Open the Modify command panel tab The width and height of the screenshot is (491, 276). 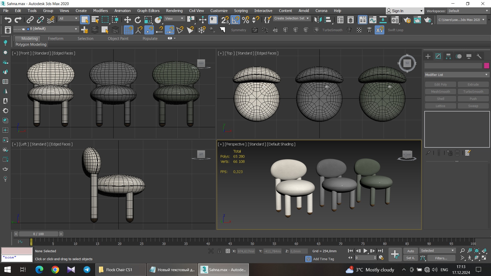click(x=438, y=56)
